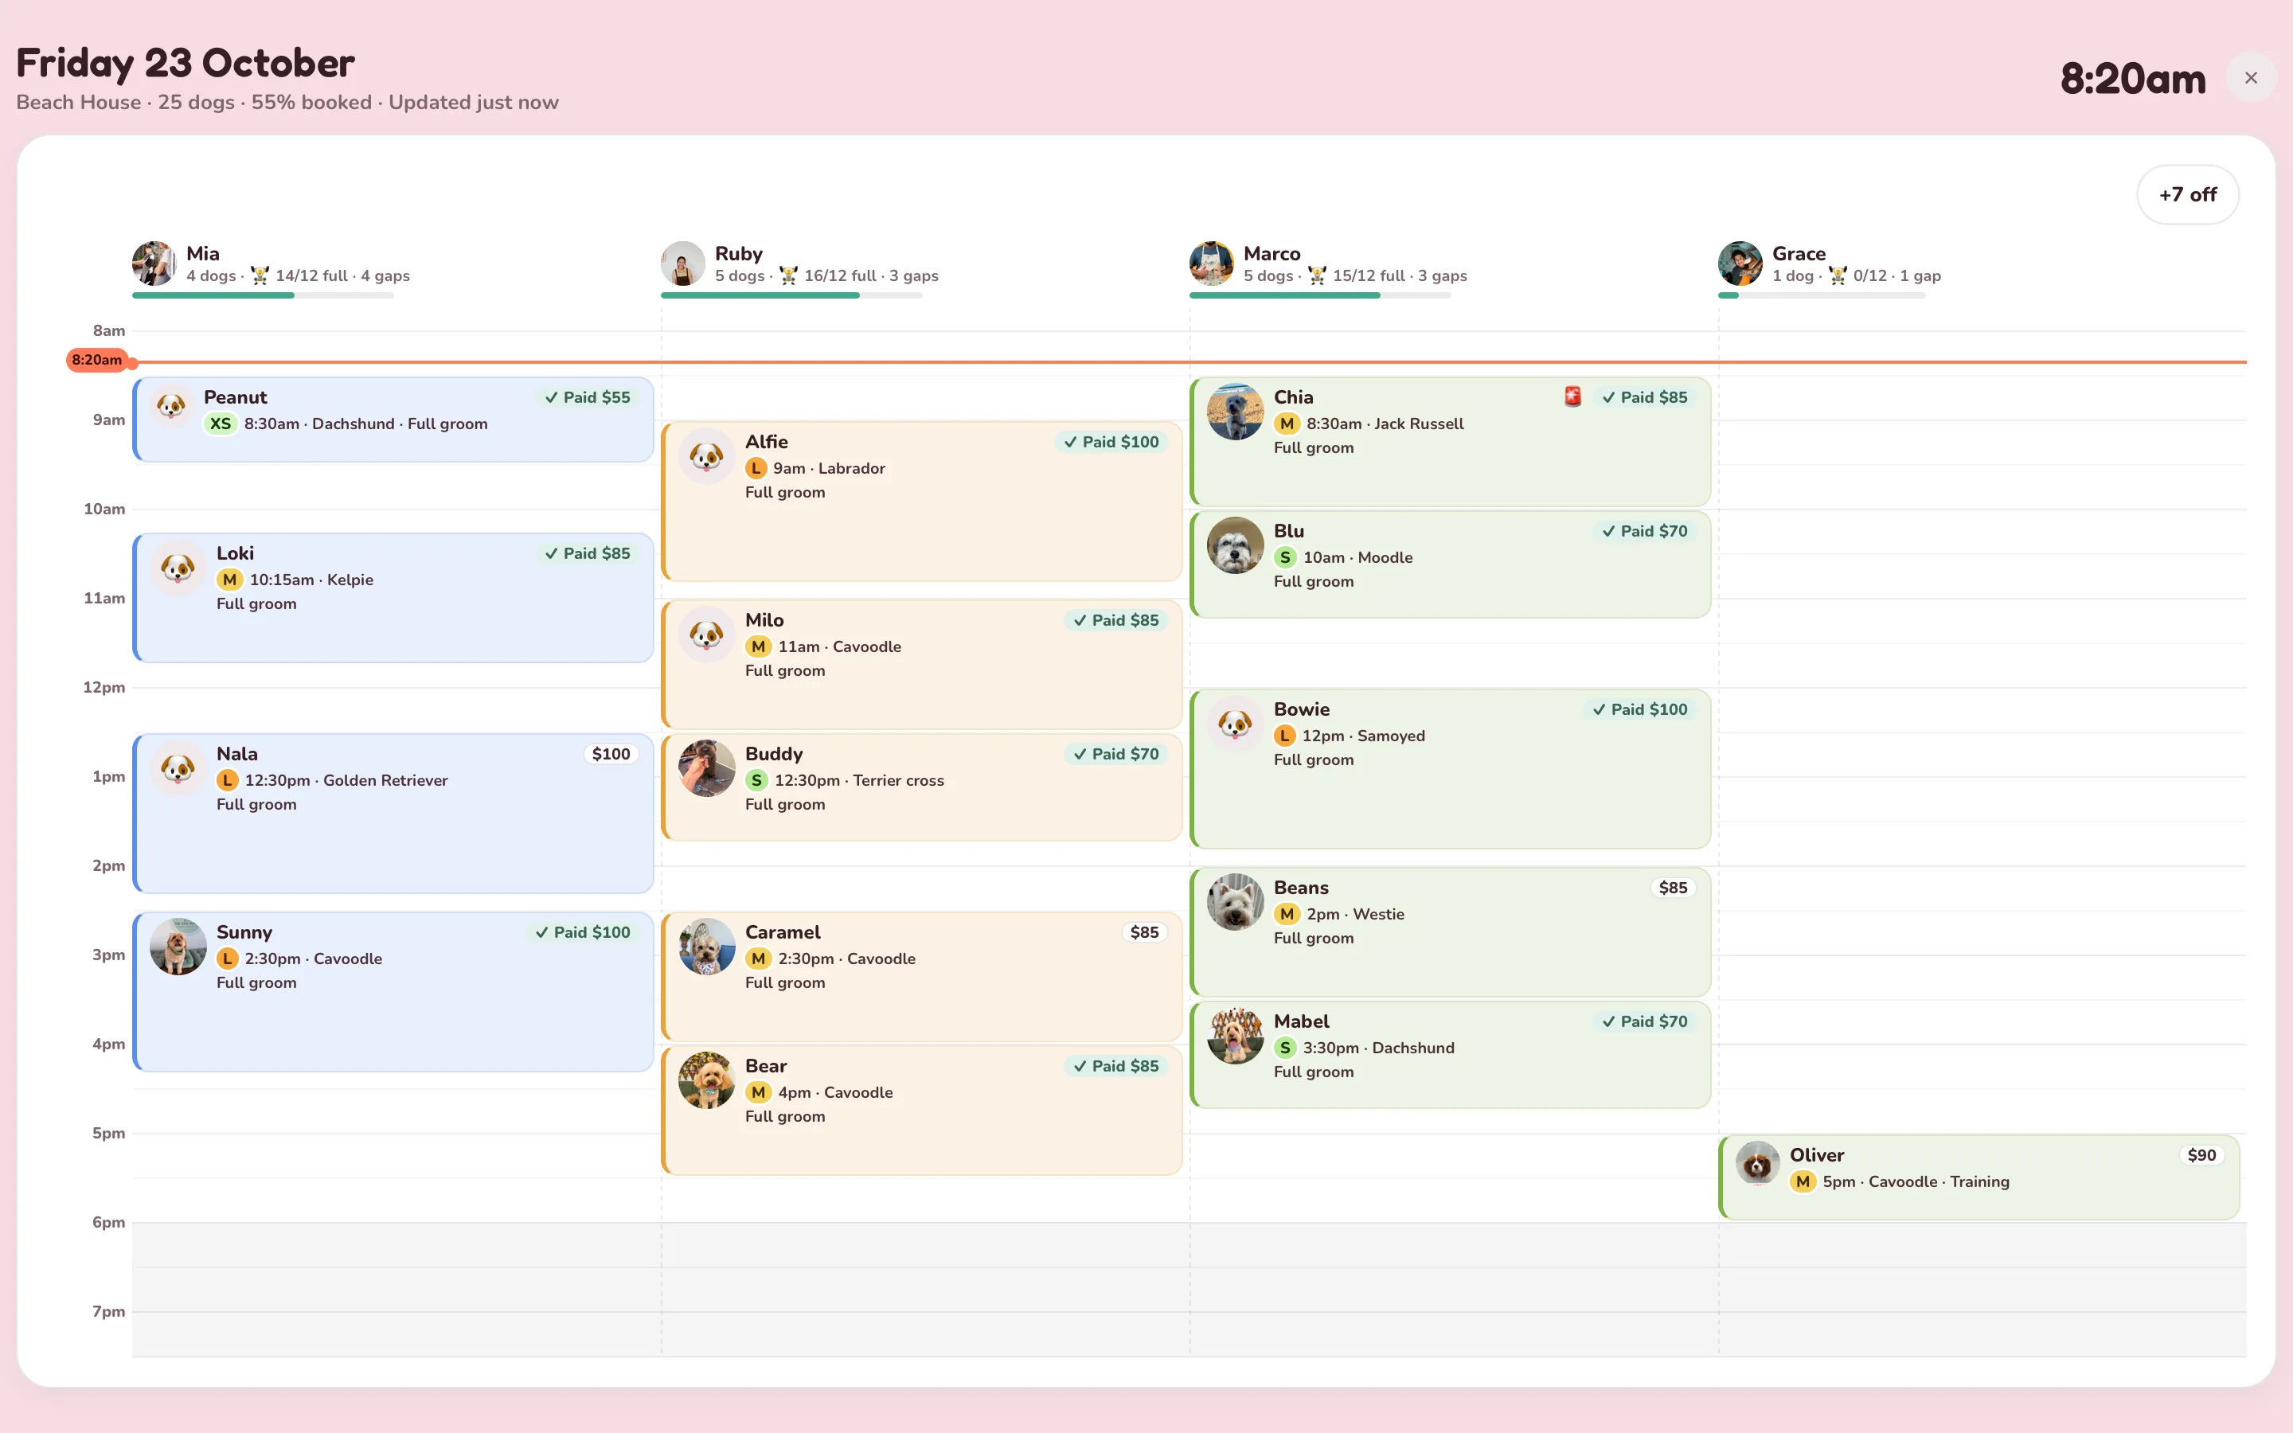Viewport: 2293px width, 1433px height.
Task: Show the +7 off groomers
Action: 2188,194
